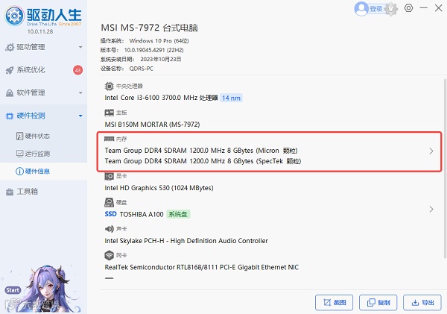The width and height of the screenshot is (447, 314).
Task: Click the 硬件信息 info circle icon
Action: point(19,172)
